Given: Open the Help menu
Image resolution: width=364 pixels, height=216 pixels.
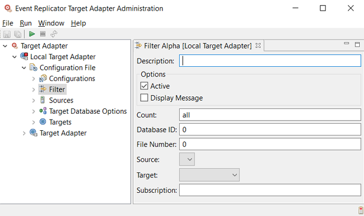Looking at the screenshot, I should click(78, 23).
